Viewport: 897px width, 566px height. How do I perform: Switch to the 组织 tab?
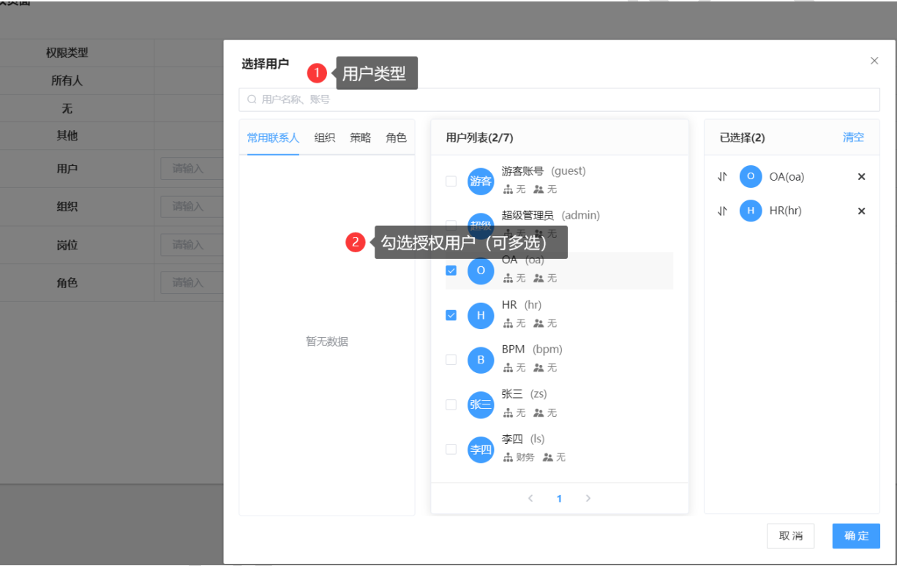(x=325, y=137)
